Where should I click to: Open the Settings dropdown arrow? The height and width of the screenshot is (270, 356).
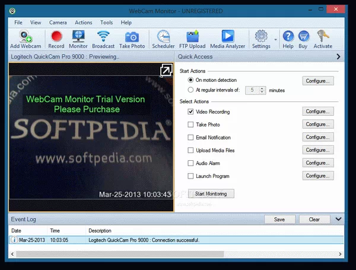275,39
